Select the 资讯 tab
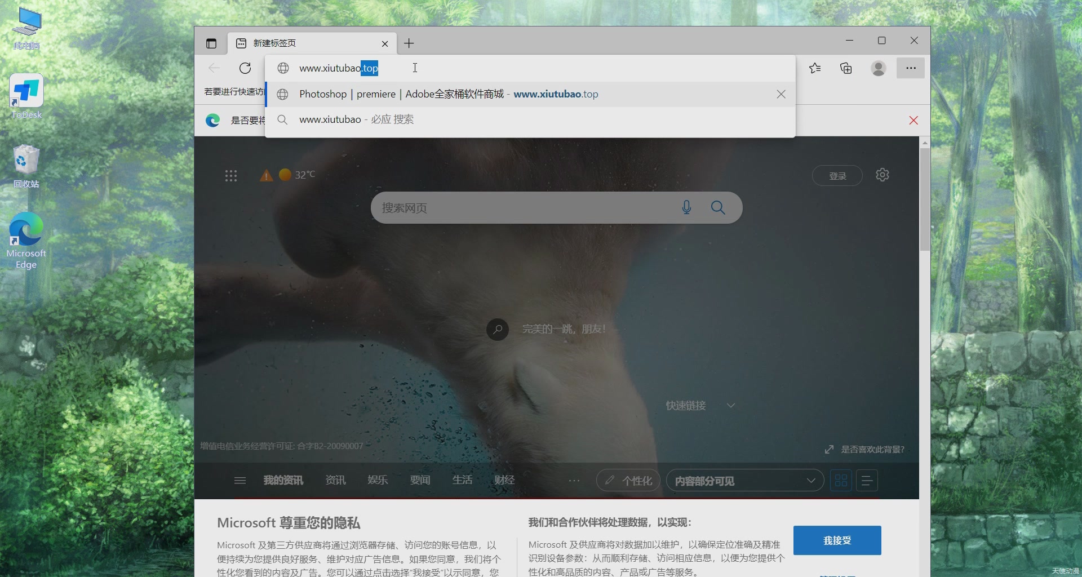 (335, 480)
